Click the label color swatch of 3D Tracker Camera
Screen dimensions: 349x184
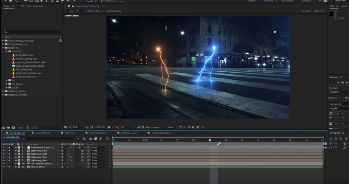[x=19, y=164]
